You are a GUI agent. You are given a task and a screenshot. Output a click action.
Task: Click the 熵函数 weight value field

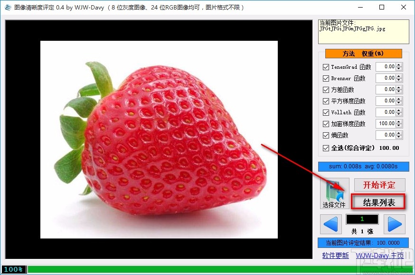pos(386,135)
